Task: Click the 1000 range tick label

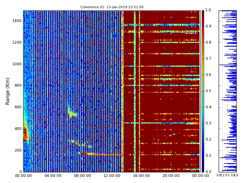Action: pyautogui.click(x=17, y=64)
